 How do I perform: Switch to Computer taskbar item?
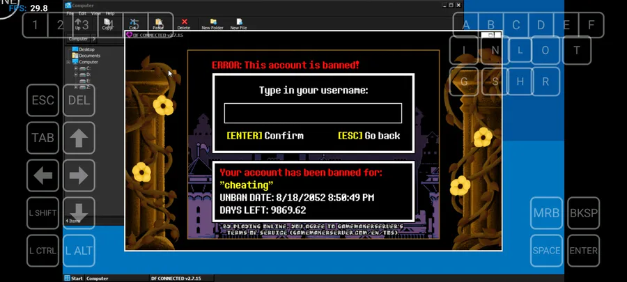(x=116, y=279)
